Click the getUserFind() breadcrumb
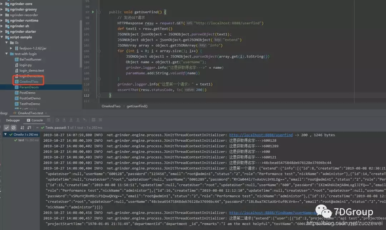This screenshot has height=230, width=386. coord(137,106)
